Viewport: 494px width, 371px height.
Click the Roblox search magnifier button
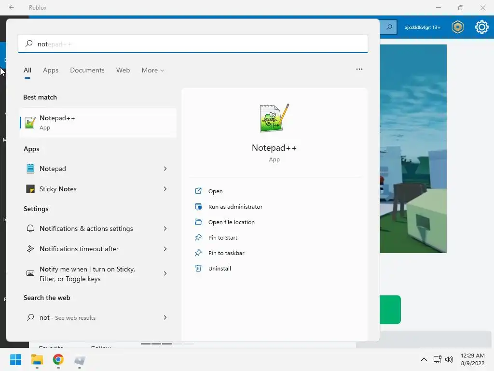pyautogui.click(x=389, y=27)
